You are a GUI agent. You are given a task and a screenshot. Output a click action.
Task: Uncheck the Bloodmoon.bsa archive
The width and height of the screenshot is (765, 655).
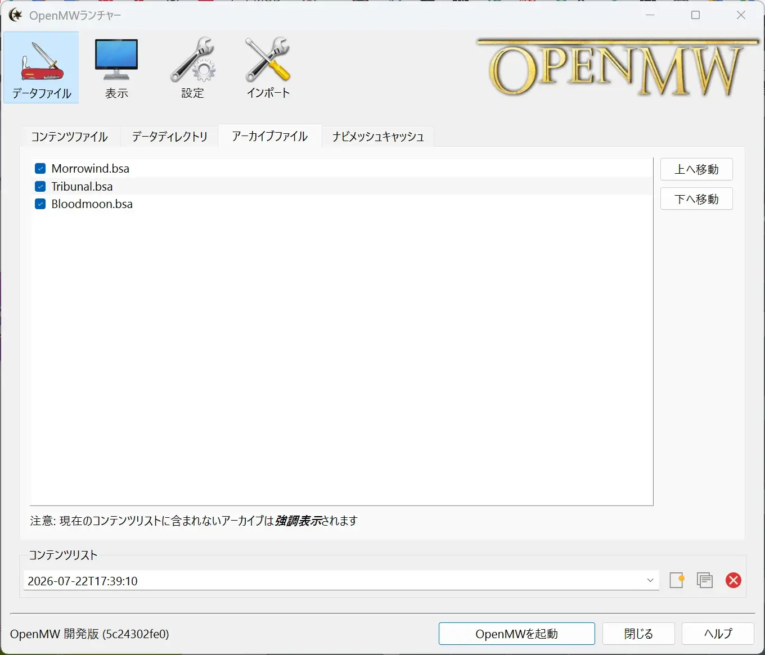click(x=40, y=204)
